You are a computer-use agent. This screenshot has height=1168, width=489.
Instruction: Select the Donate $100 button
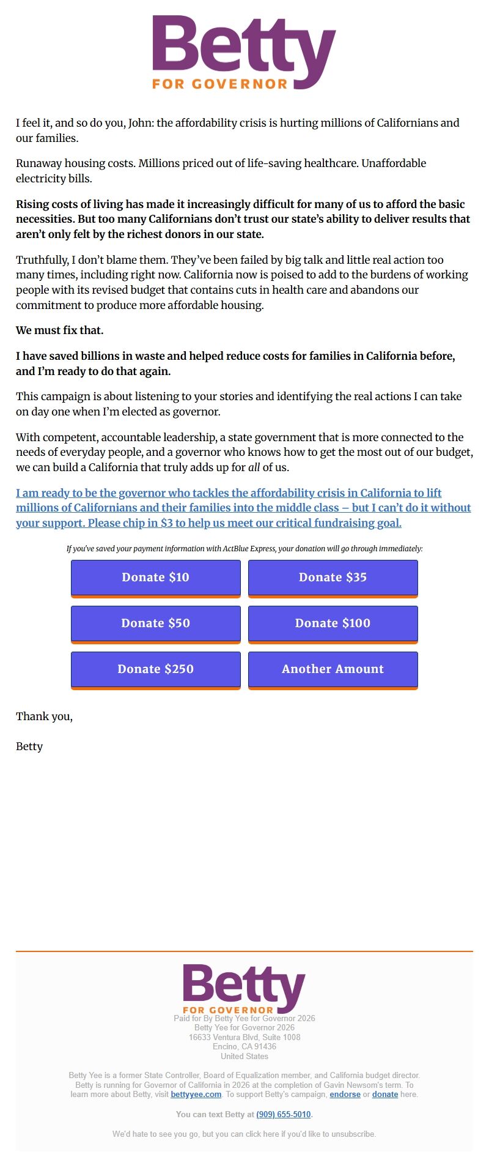[333, 623]
